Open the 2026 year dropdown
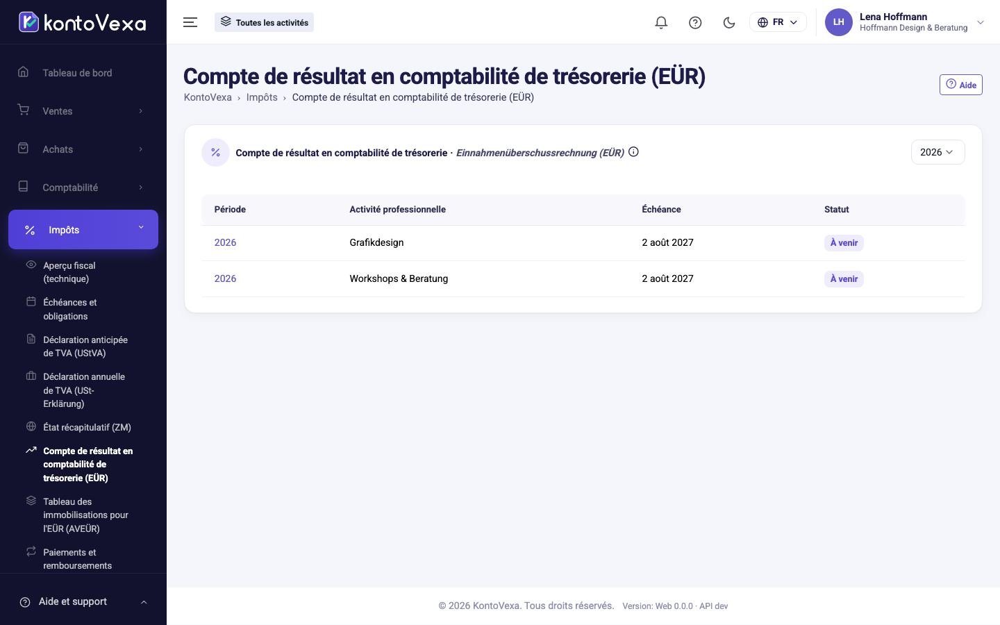Viewport: 1000px width, 625px height. [937, 152]
